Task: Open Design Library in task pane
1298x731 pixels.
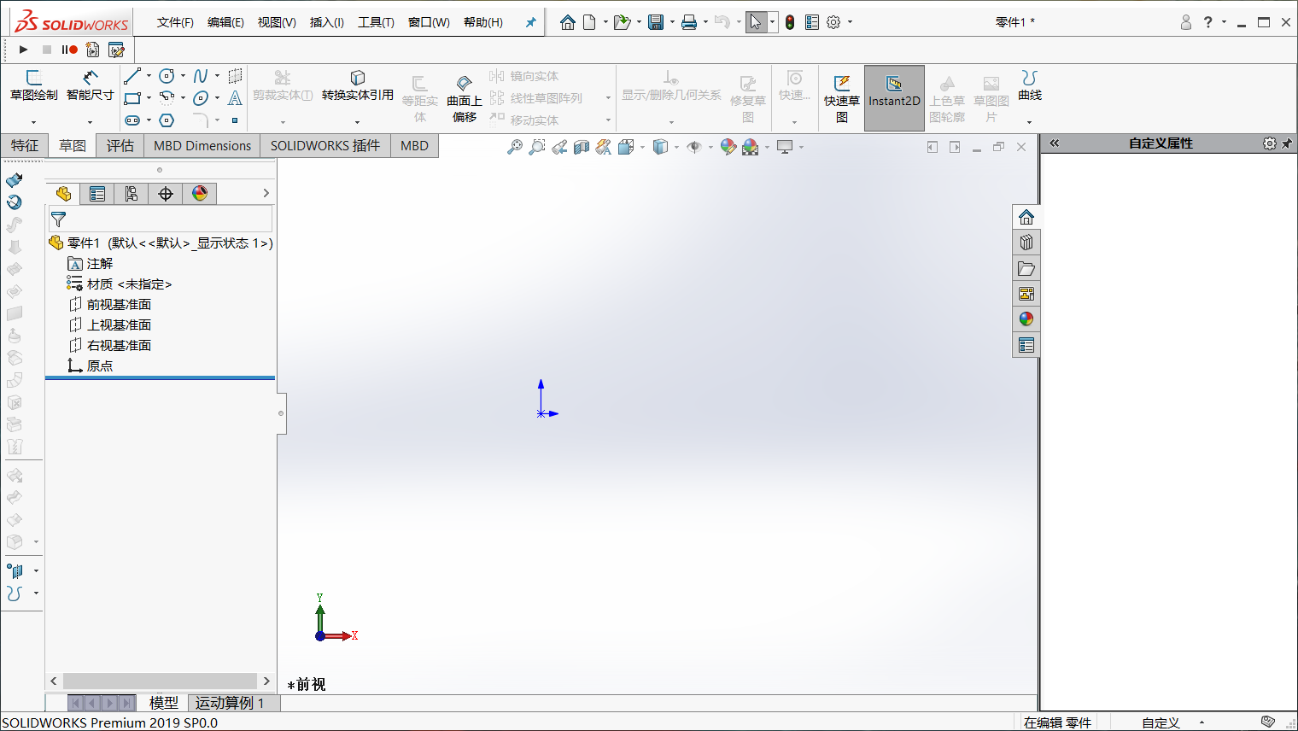Action: pyautogui.click(x=1026, y=243)
